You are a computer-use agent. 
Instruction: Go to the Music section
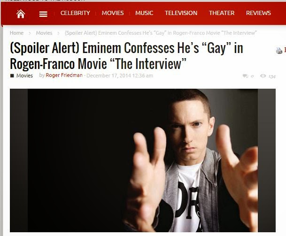click(x=144, y=13)
